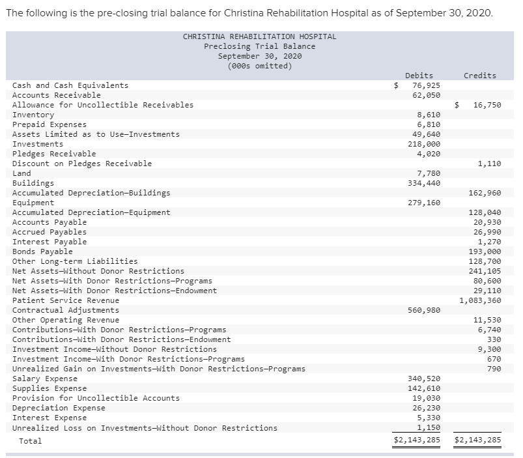Select the Allowance for Uncollectible Receivables entry

tap(101, 105)
